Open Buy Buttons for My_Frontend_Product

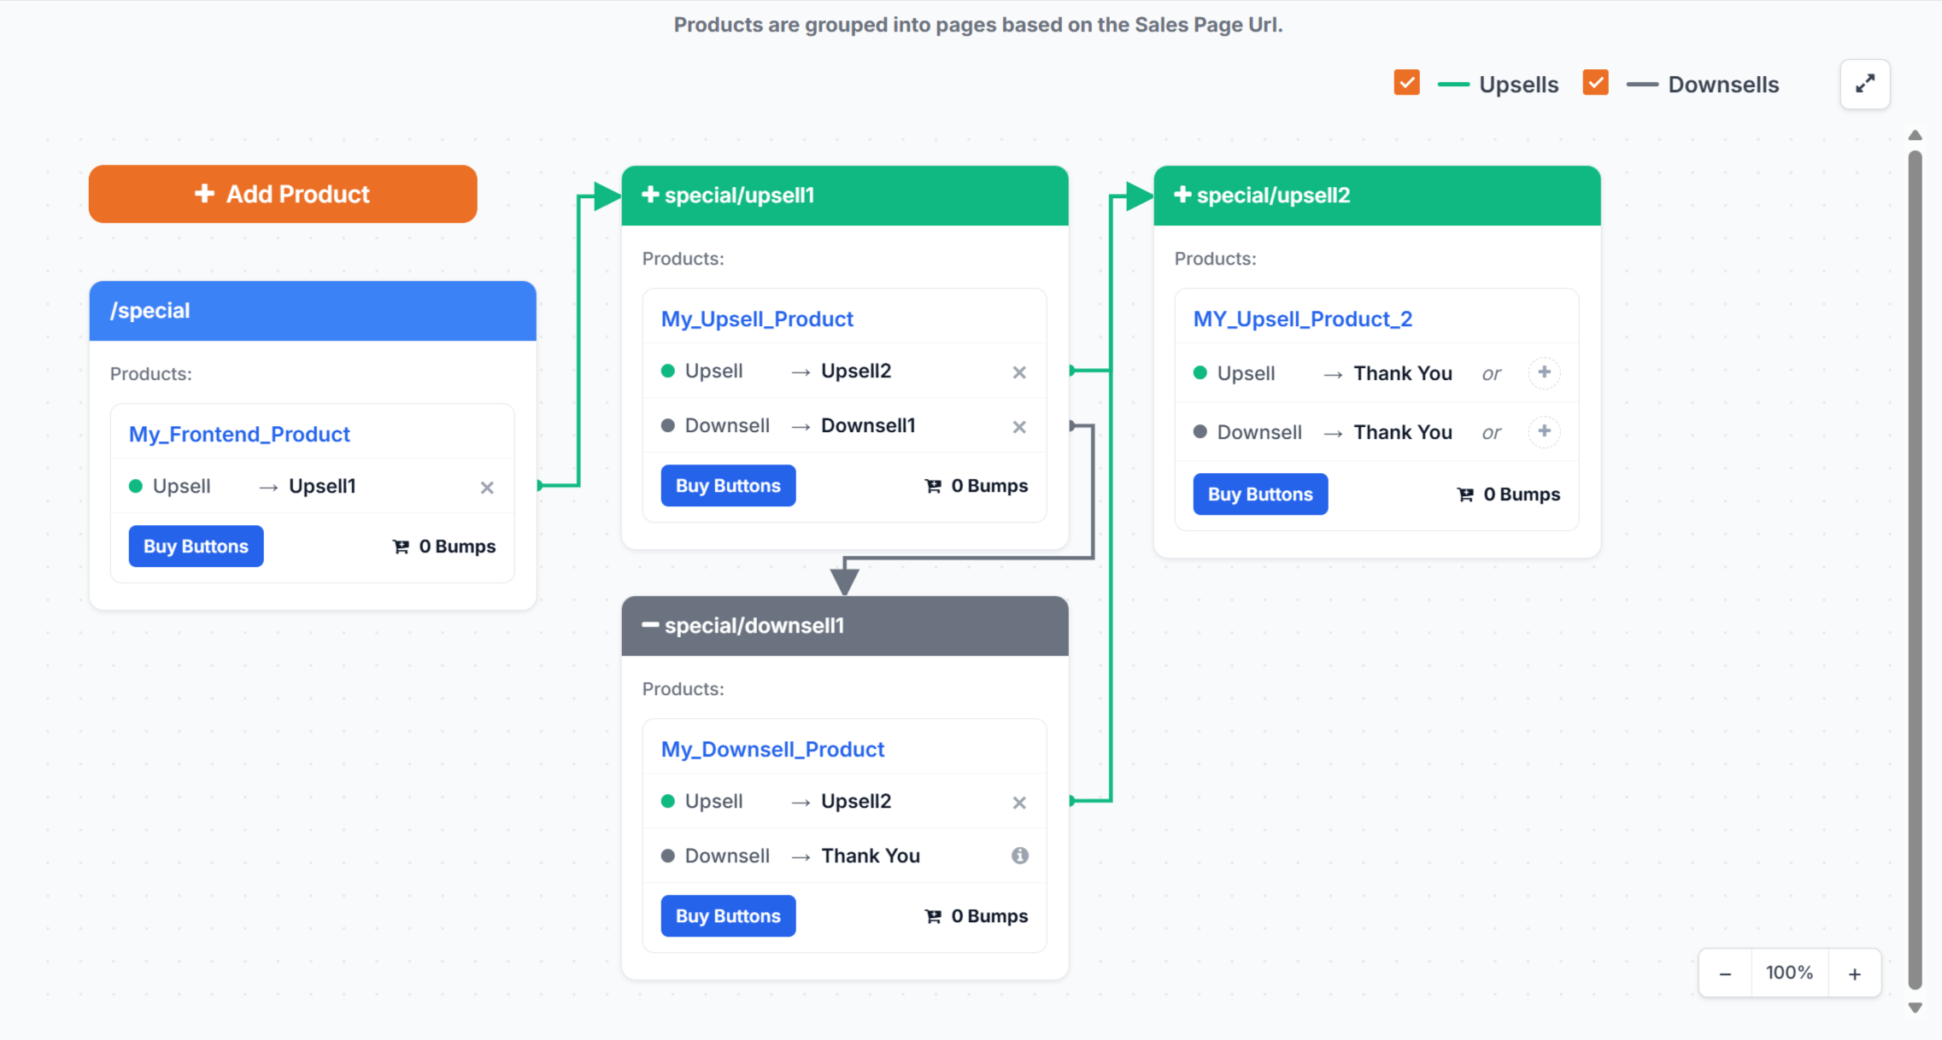[x=196, y=546]
